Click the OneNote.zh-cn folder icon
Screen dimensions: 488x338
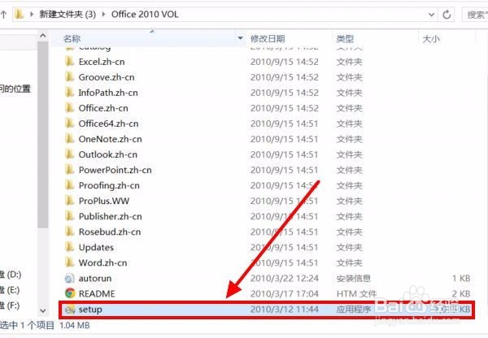[x=70, y=139]
